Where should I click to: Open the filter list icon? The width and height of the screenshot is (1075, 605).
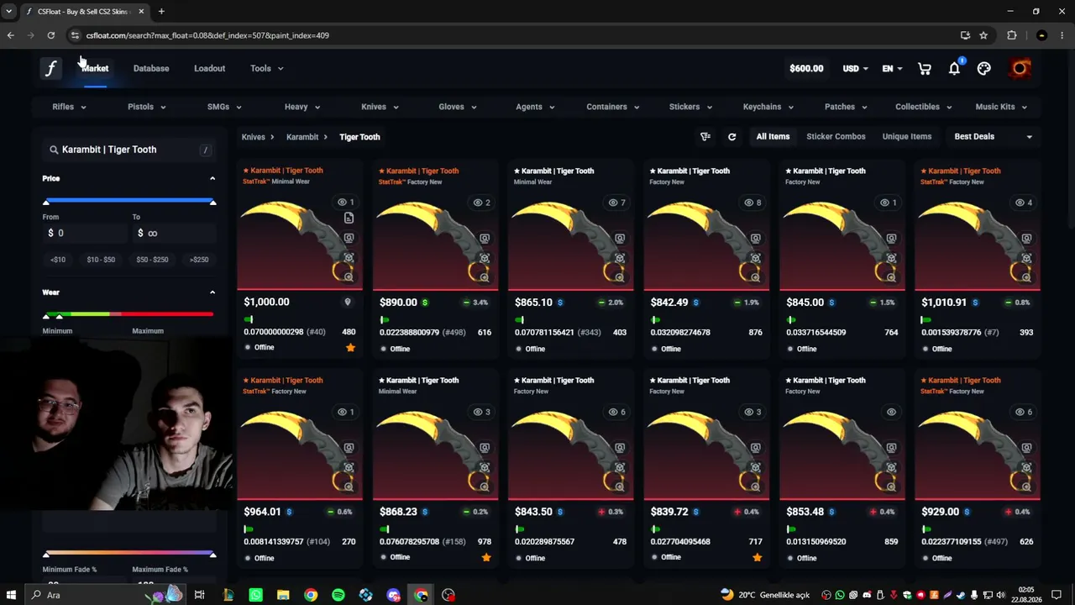[x=705, y=137]
